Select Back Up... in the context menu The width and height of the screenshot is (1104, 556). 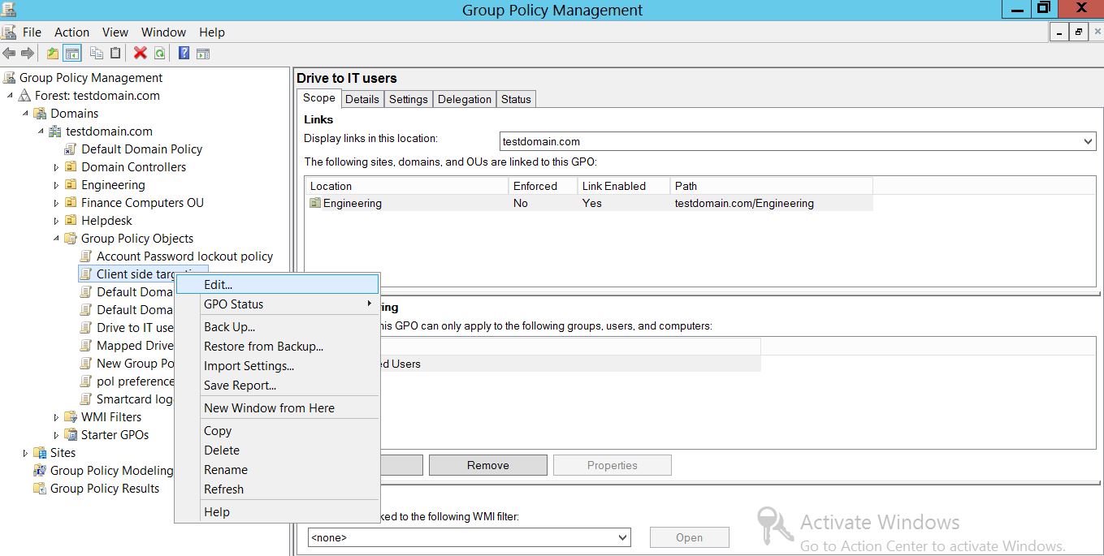(229, 327)
